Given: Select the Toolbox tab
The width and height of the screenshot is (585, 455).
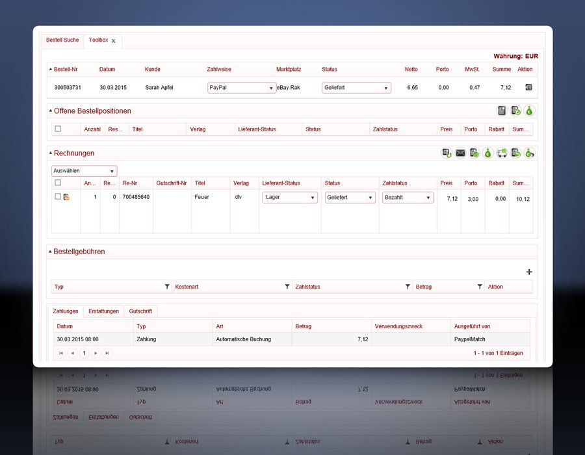Looking at the screenshot, I should pyautogui.click(x=99, y=40).
